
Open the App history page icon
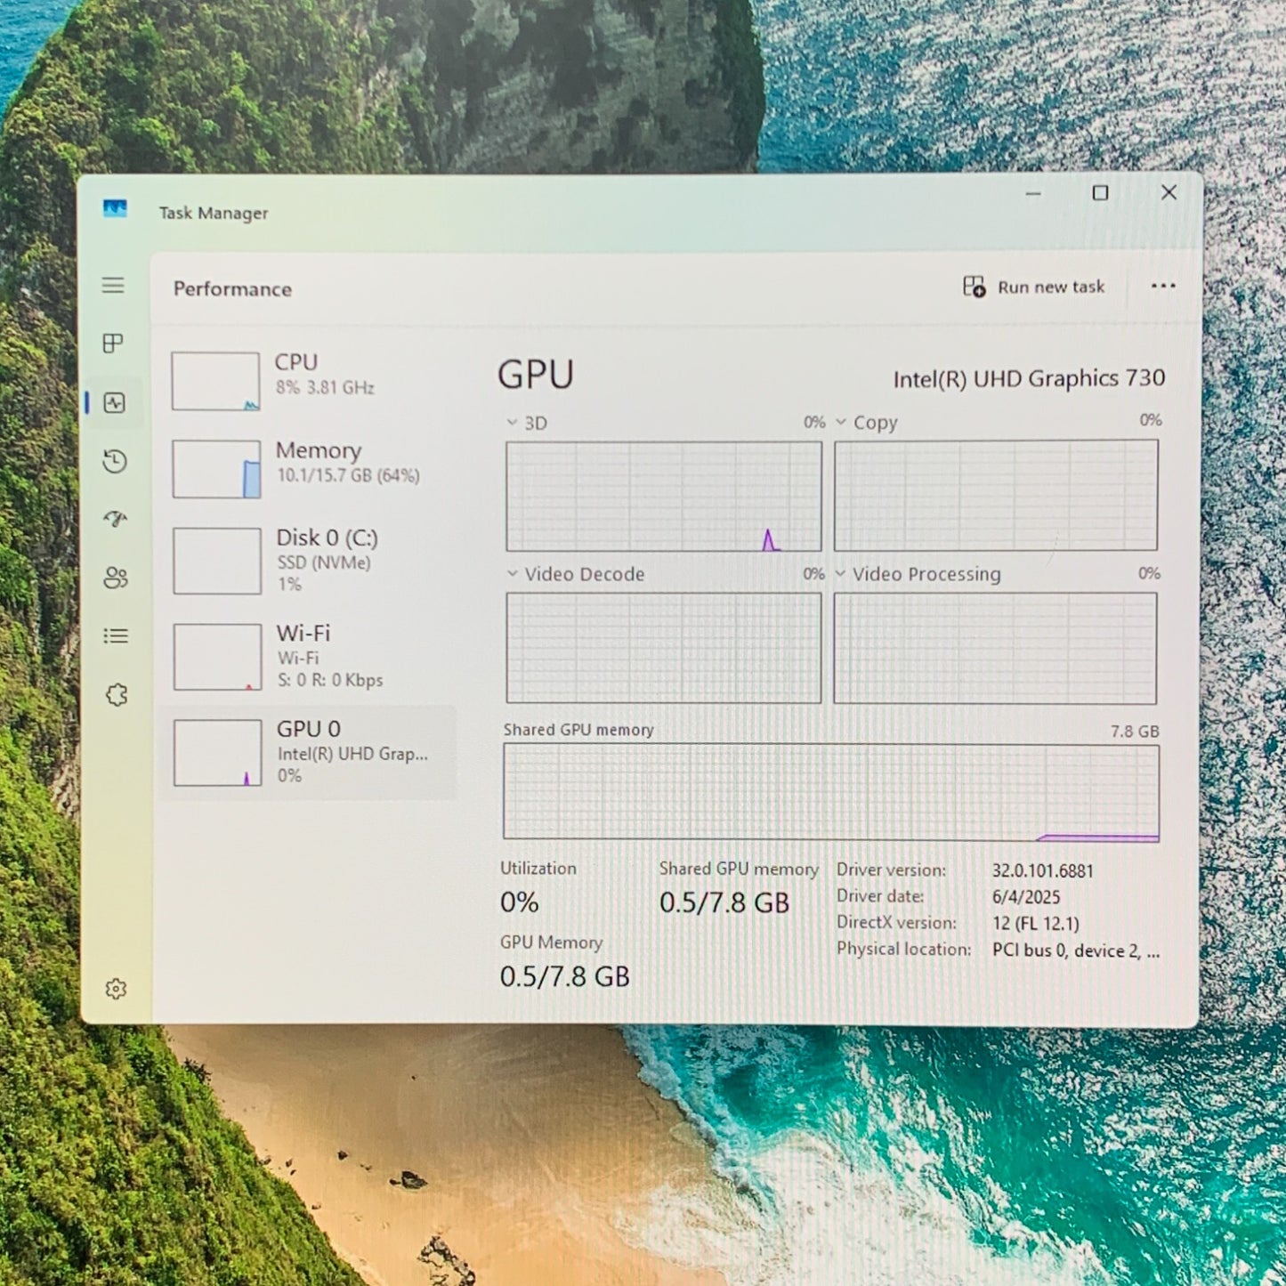point(115,461)
